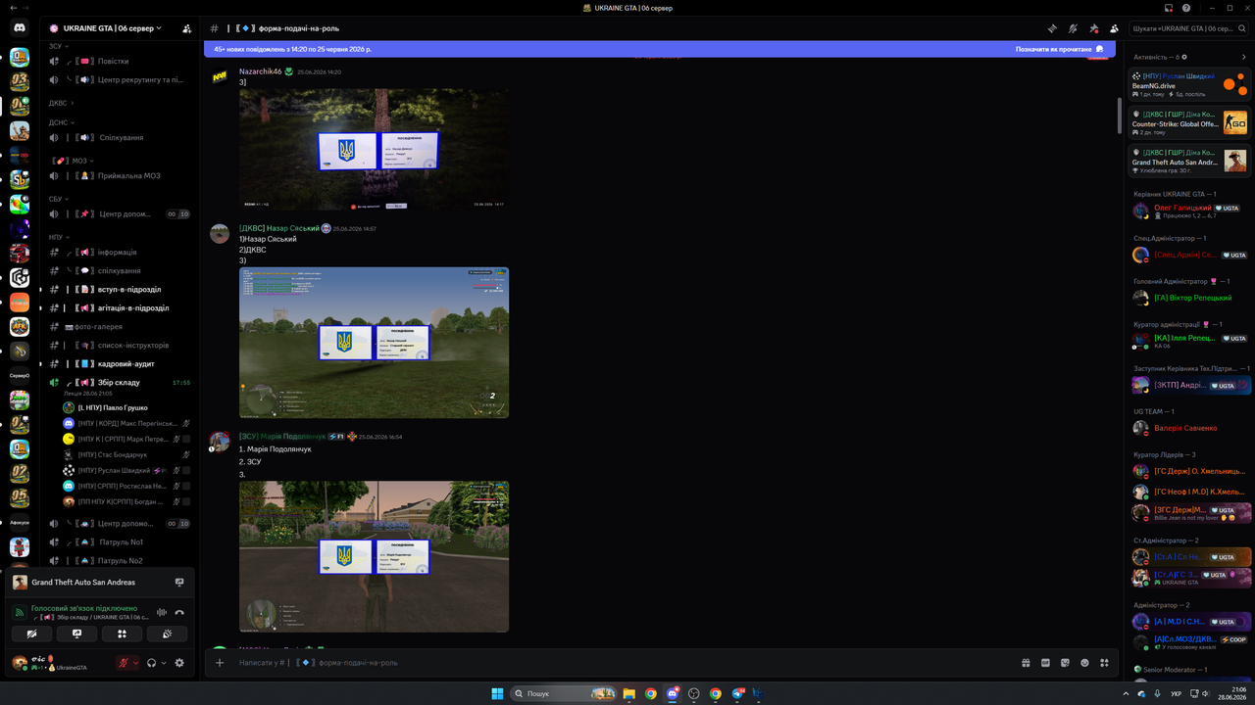
Task: Toggle the member list visibility
Action: (1115, 28)
